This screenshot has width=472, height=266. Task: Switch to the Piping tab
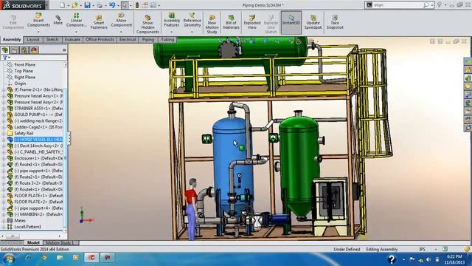click(x=148, y=39)
